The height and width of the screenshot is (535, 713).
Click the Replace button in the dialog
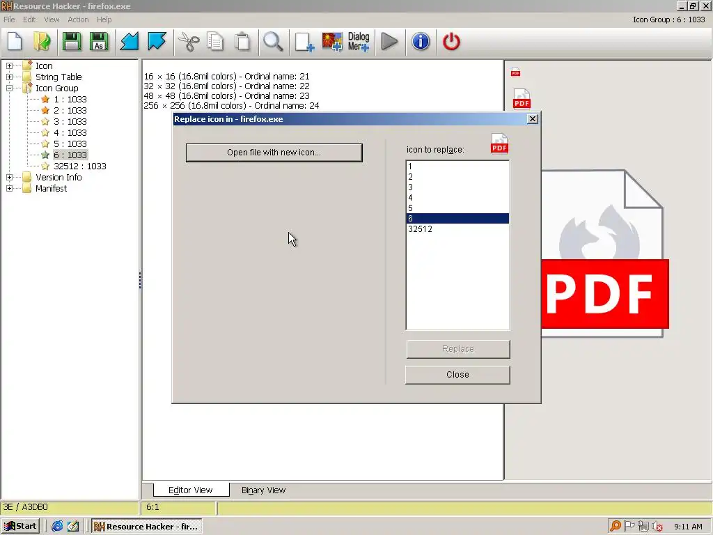point(458,349)
